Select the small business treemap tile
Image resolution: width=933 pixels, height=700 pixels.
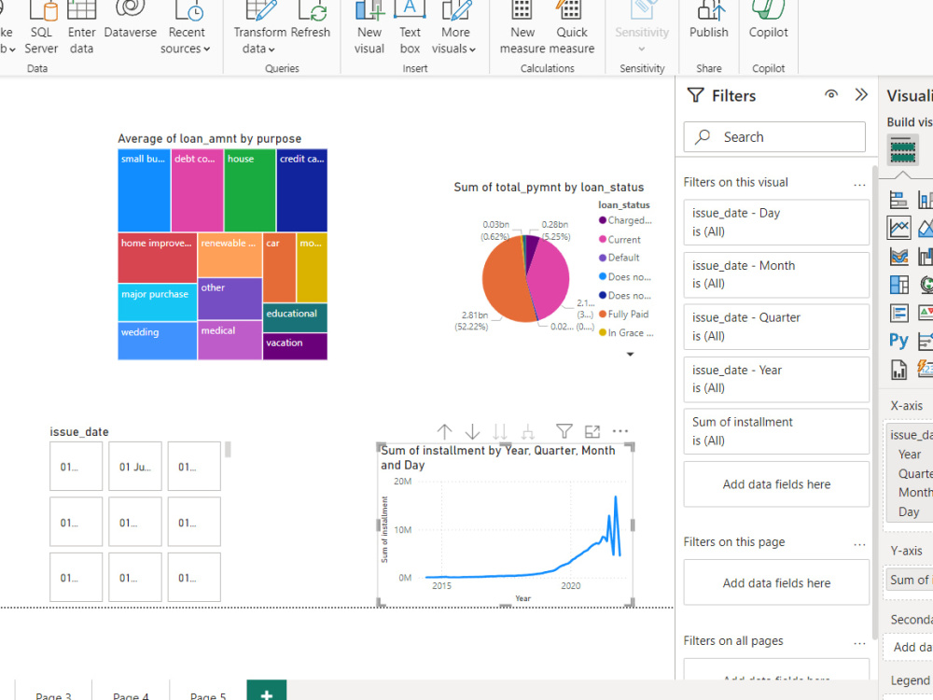pos(144,190)
